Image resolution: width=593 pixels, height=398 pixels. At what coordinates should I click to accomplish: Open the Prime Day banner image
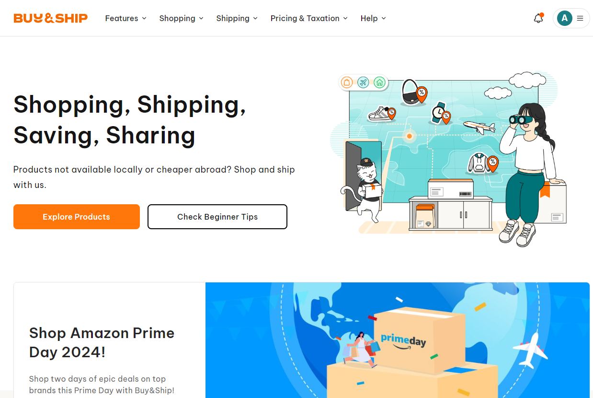click(x=398, y=340)
